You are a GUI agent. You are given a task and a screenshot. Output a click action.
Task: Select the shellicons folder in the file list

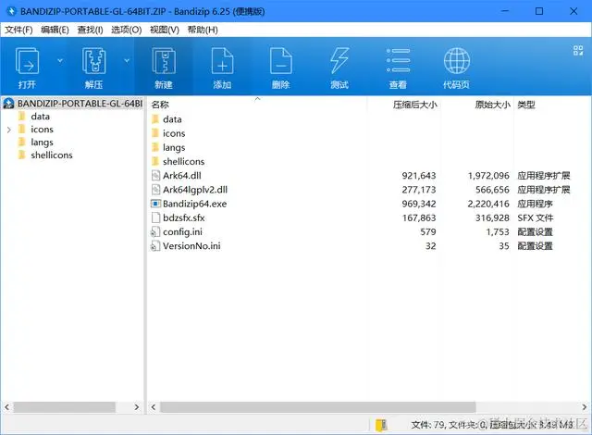coord(183,162)
